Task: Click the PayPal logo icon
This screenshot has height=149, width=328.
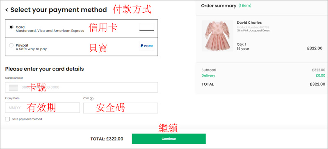Action: pos(147,46)
